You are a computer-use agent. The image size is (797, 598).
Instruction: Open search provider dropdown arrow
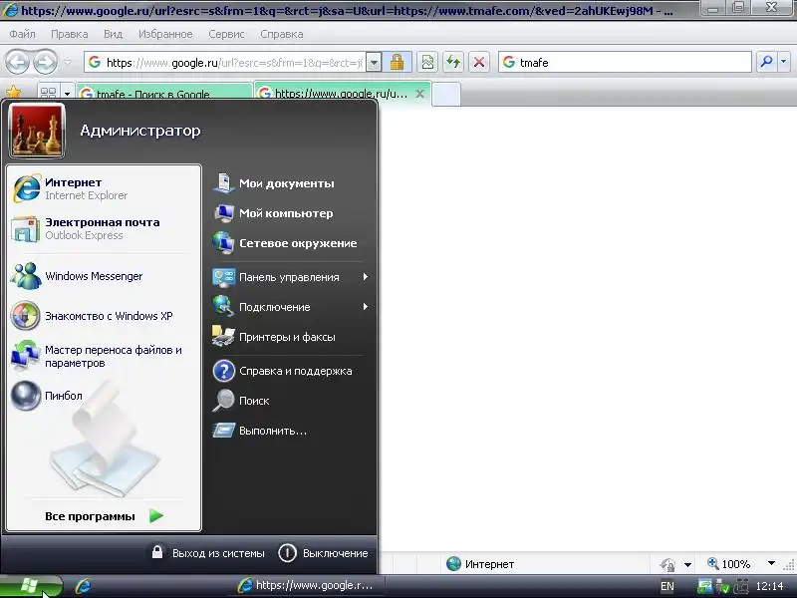click(784, 63)
